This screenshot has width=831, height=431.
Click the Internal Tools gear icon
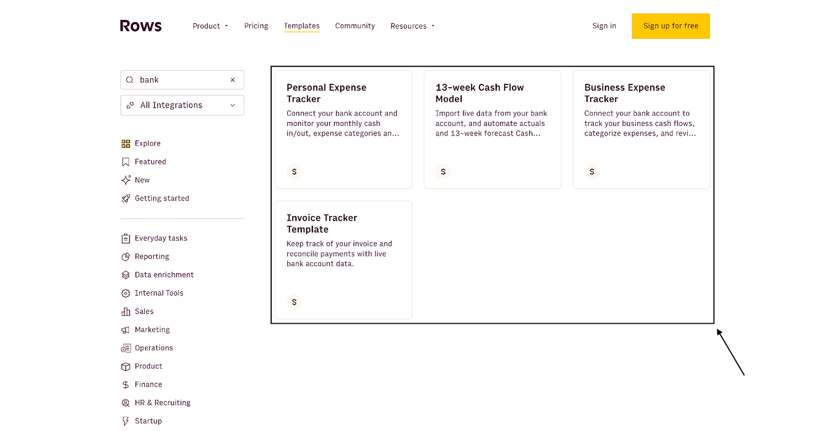coord(126,293)
